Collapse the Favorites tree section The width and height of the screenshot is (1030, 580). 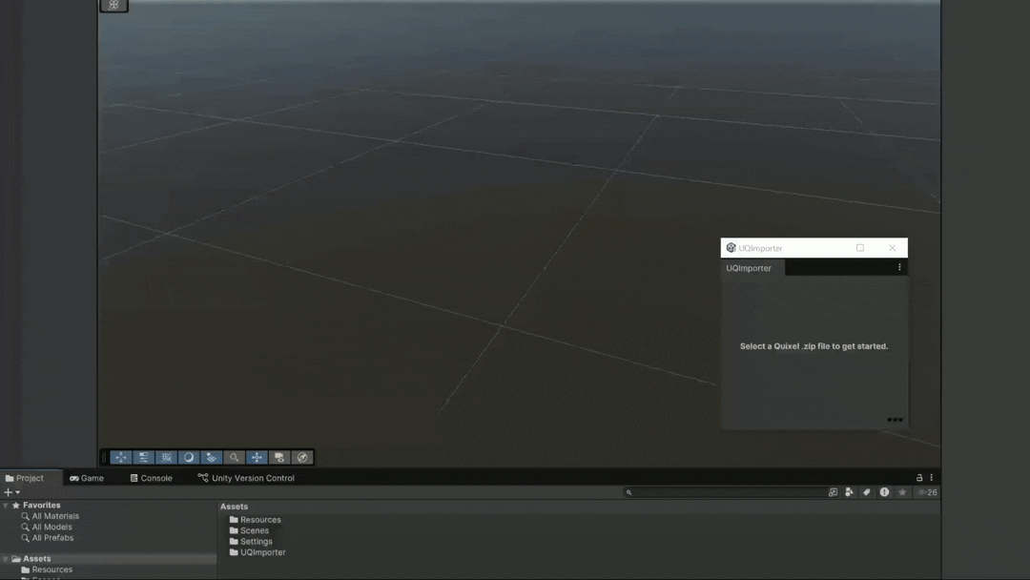(6, 506)
